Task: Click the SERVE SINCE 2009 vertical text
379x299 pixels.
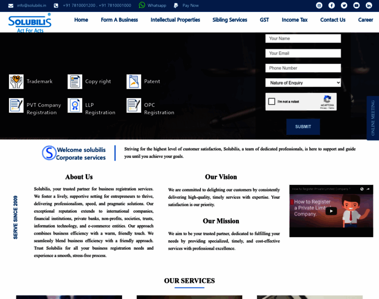Action: (x=15, y=217)
